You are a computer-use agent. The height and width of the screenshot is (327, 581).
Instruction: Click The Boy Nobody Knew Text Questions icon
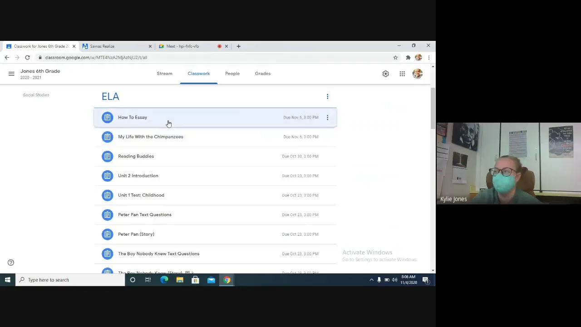point(107,254)
